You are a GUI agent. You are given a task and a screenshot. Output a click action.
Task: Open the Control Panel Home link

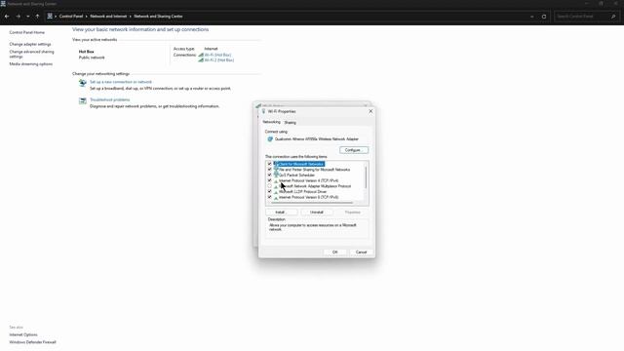pyautogui.click(x=27, y=32)
